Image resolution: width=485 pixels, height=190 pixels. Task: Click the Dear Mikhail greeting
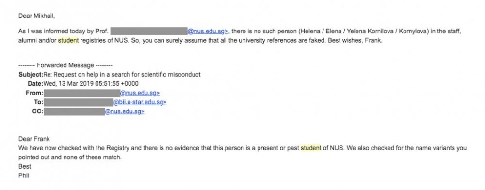coord(36,16)
